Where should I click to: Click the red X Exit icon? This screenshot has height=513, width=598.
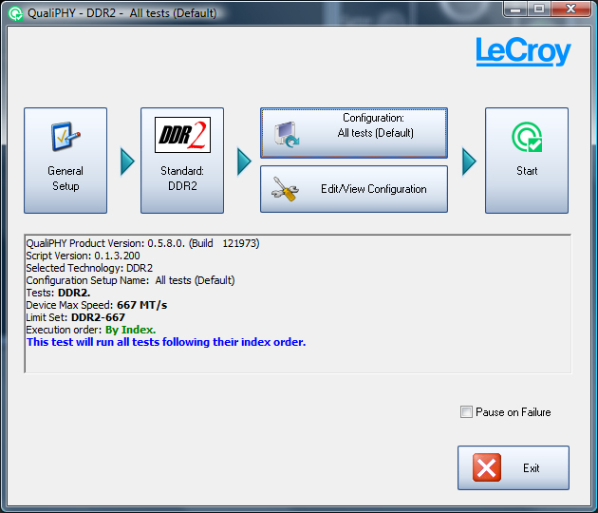(x=487, y=468)
